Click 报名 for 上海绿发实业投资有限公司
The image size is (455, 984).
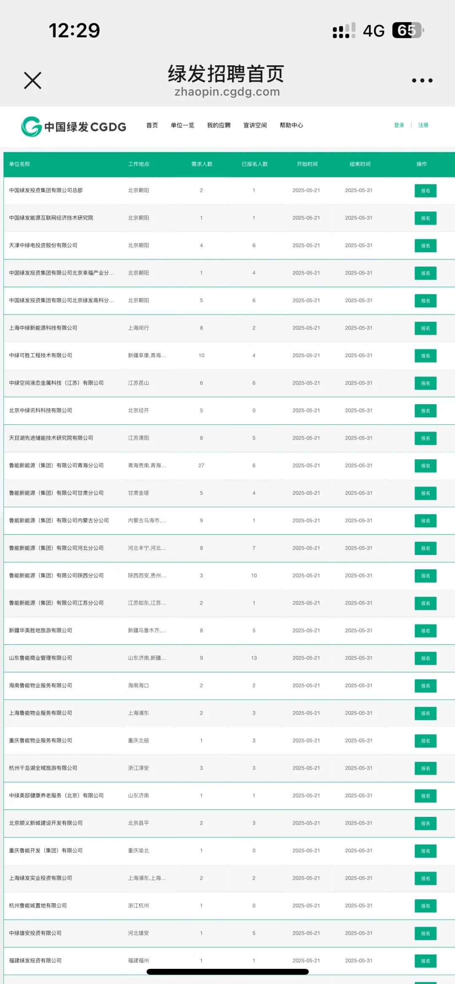click(426, 878)
